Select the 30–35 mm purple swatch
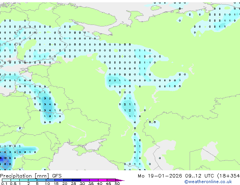 (85, 180)
